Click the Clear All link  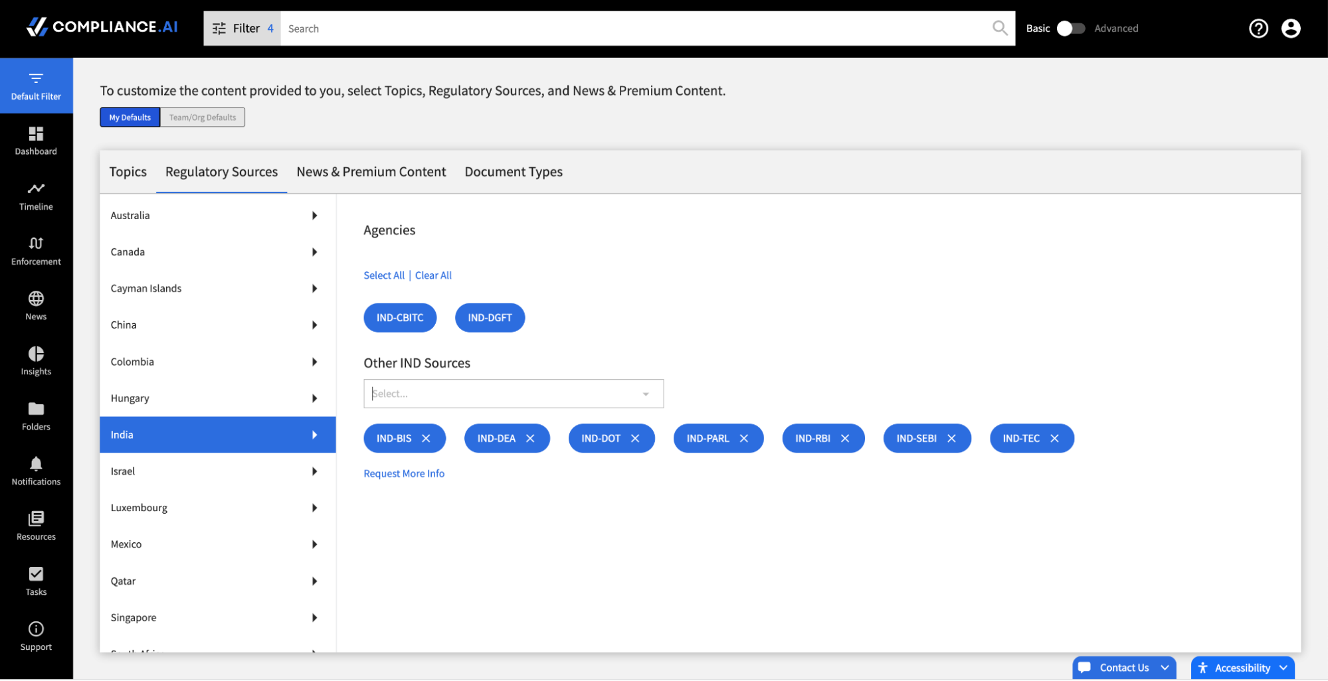[x=433, y=275]
